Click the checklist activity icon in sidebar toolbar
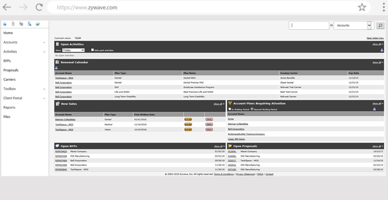 (13, 24)
